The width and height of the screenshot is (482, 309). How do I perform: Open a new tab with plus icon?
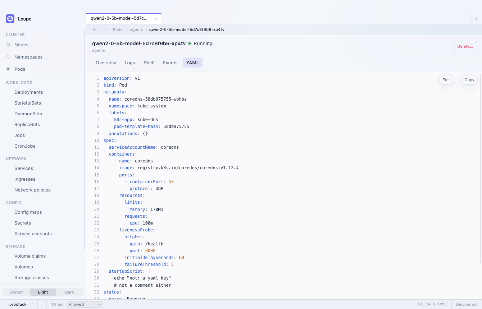[x=476, y=18]
